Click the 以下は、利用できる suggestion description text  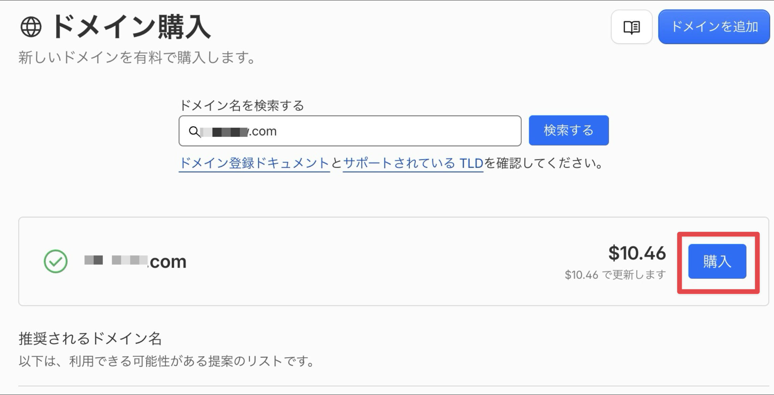pyautogui.click(x=167, y=361)
